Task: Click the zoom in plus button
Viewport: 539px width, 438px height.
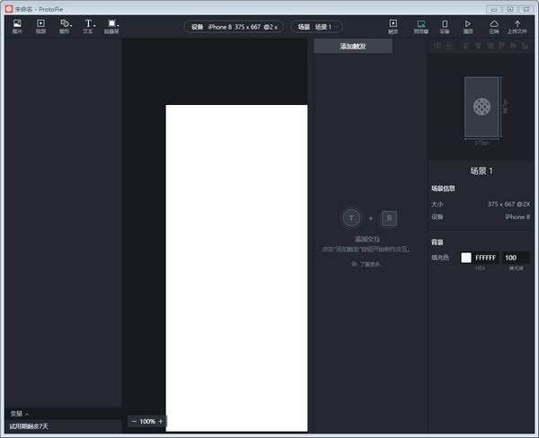Action: click(x=161, y=421)
